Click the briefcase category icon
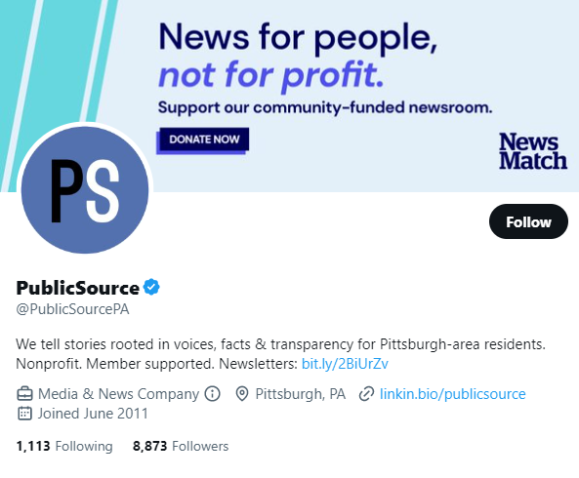This screenshot has width=579, height=478. click(24, 393)
